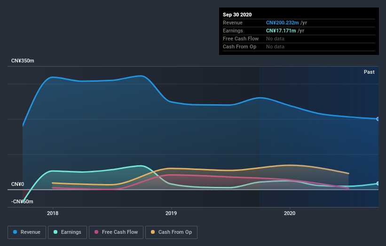Click the CN¥200.232m revenue value in the tooltip
Image resolution: width=386 pixels, height=246 pixels.
[x=283, y=23]
